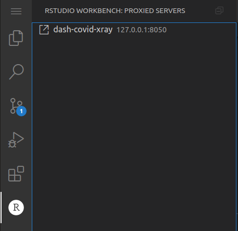Open the Explorer files view
Viewport: 238px width, 231px height.
(16, 38)
